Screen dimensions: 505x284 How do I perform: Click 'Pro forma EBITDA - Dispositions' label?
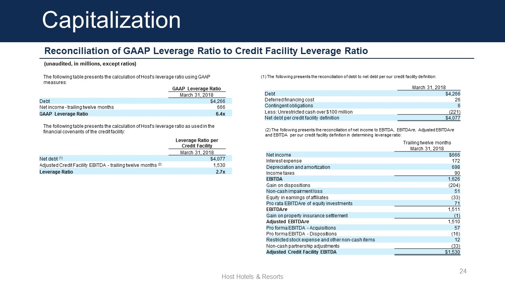click(x=301, y=234)
